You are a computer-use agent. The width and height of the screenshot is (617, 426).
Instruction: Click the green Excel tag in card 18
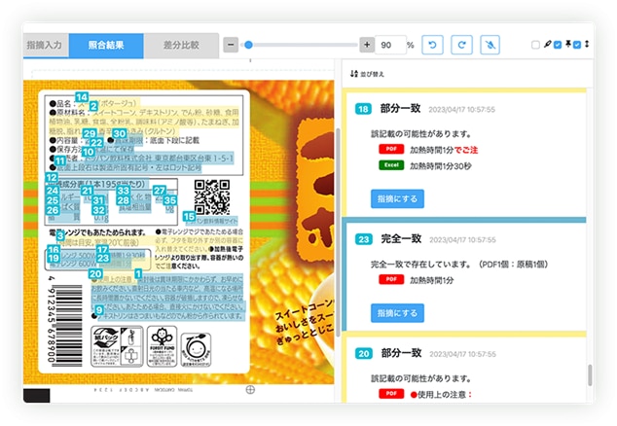(x=391, y=165)
